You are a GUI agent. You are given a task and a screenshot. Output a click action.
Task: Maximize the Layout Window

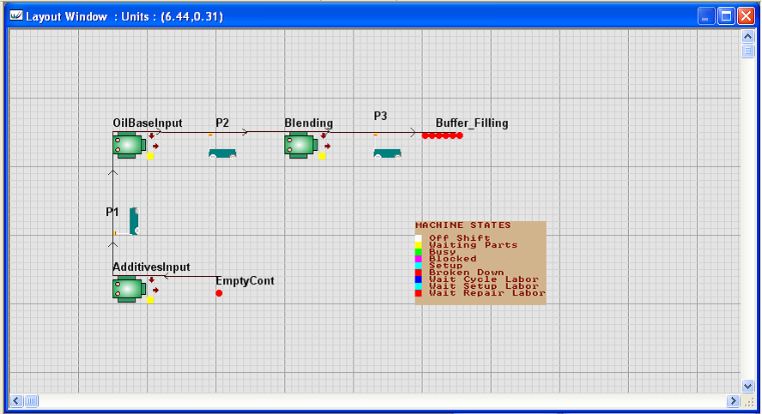click(x=726, y=16)
